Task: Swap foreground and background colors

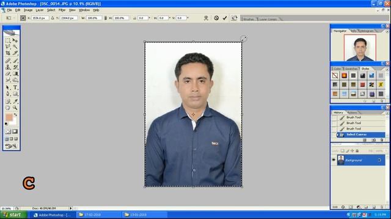Action: click(15, 115)
